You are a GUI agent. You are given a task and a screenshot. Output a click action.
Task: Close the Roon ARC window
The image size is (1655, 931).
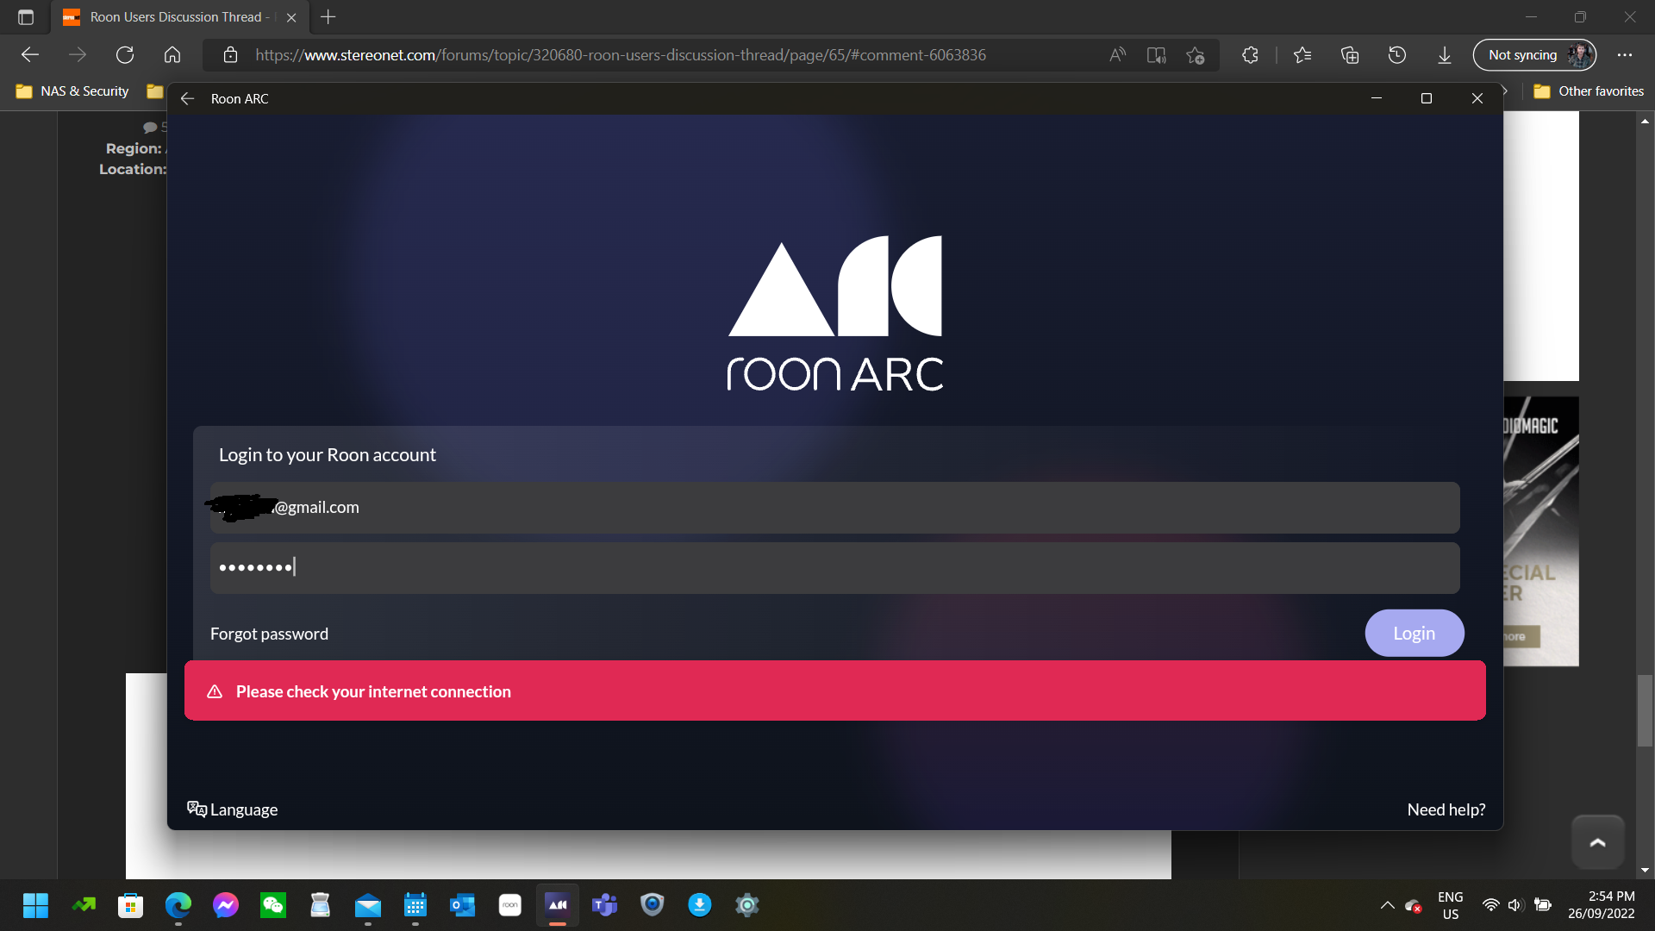(1477, 98)
